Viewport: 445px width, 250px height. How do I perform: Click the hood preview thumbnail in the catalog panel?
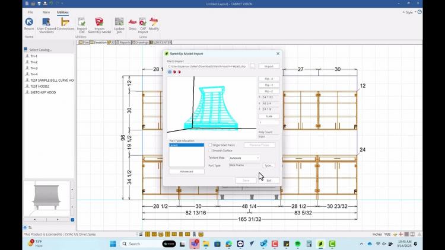pyautogui.click(x=46, y=198)
